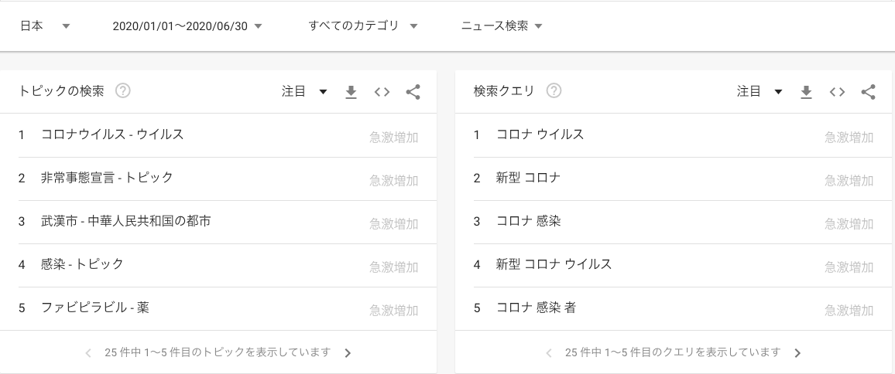
Task: Change 注目 sorting in 検索クエリ panel
Action: click(760, 91)
